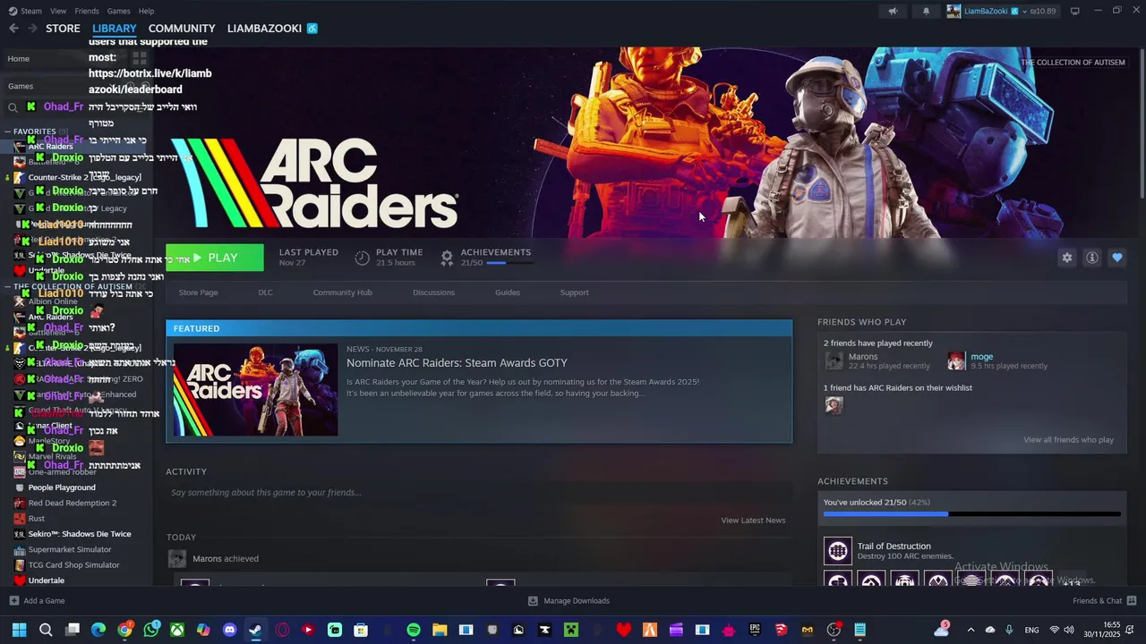Click the green PLAY button
Viewport: 1146px width, 644px height.
pyautogui.click(x=215, y=258)
